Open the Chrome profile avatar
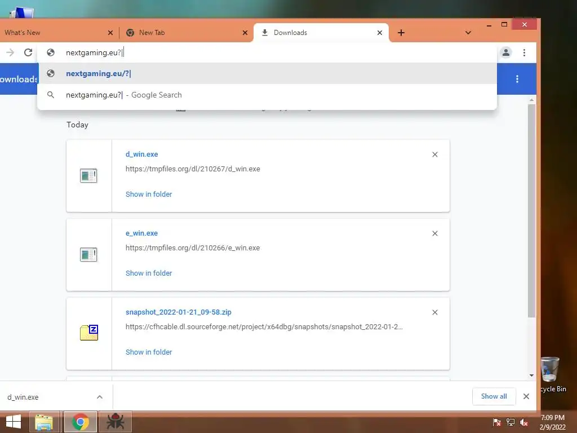577x433 pixels. coord(506,52)
